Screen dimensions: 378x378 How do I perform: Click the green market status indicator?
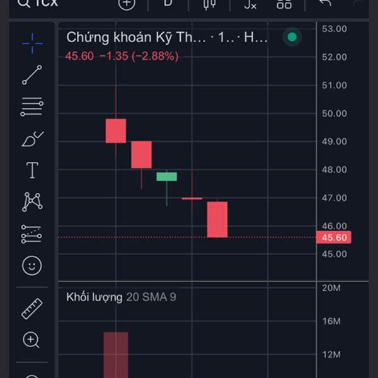pyautogui.click(x=292, y=37)
